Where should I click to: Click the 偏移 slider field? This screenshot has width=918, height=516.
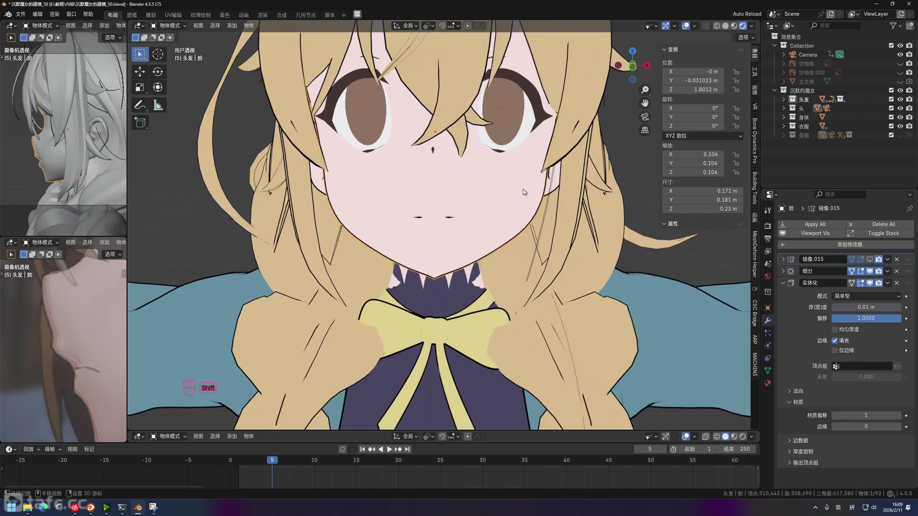point(866,318)
